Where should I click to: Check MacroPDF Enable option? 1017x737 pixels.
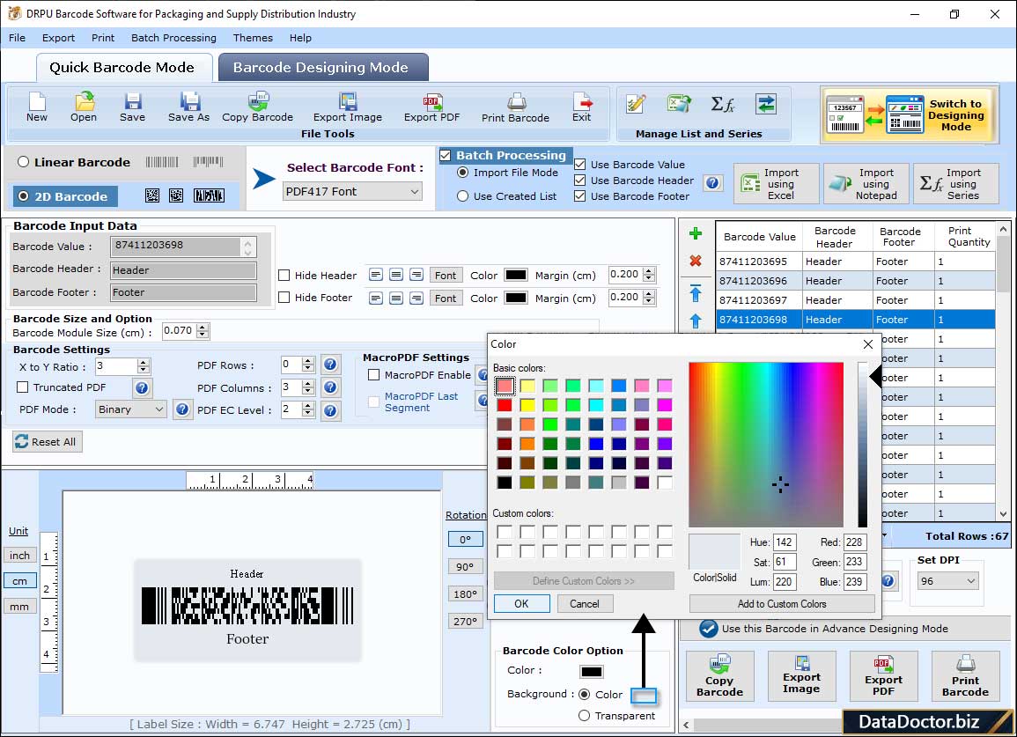(373, 374)
